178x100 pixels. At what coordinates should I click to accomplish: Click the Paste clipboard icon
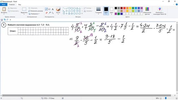coord(4,9)
